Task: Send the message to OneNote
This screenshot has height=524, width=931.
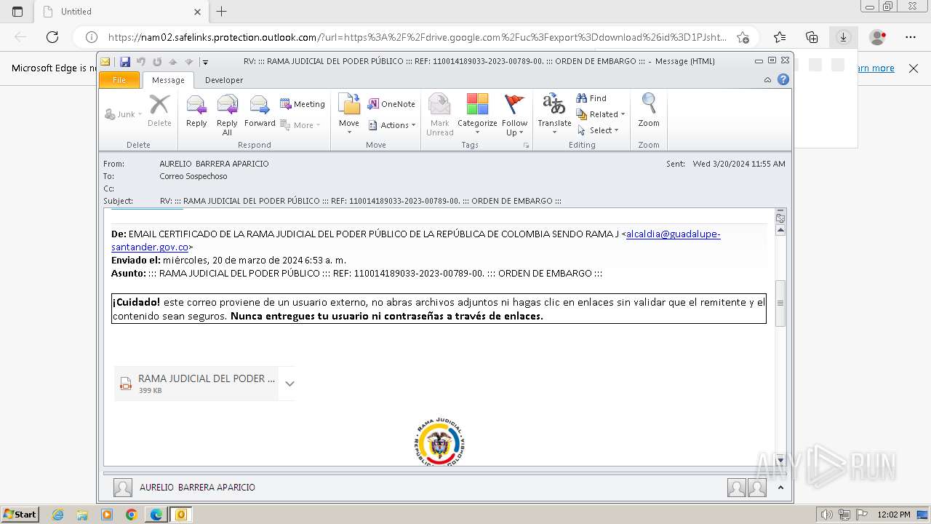Action: tap(391, 104)
